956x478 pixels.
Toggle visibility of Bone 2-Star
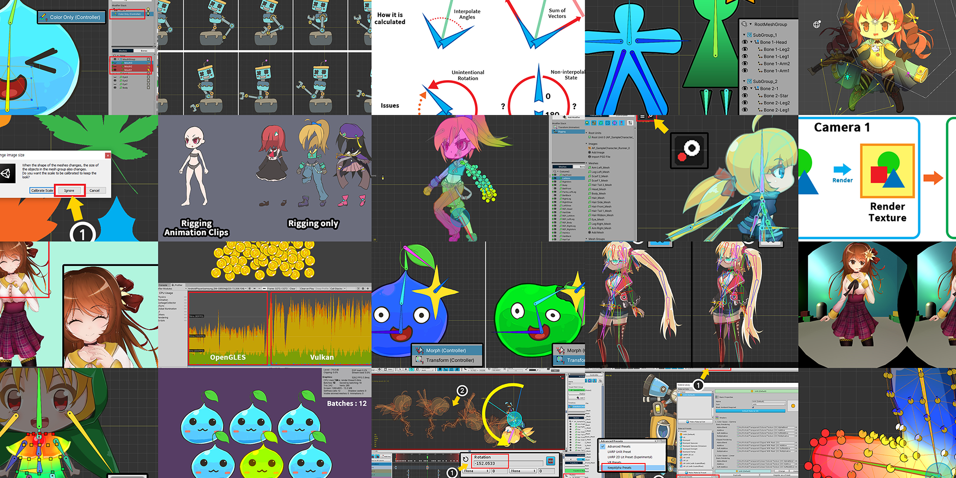click(x=745, y=96)
